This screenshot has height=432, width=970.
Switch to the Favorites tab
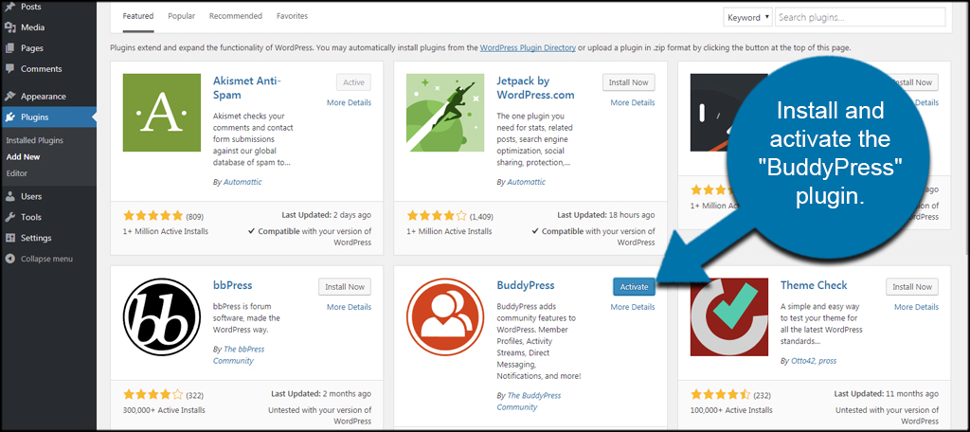point(292,16)
